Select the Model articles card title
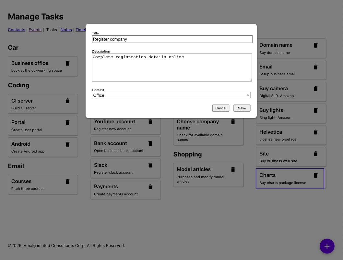The image size is (343, 260). (x=194, y=169)
